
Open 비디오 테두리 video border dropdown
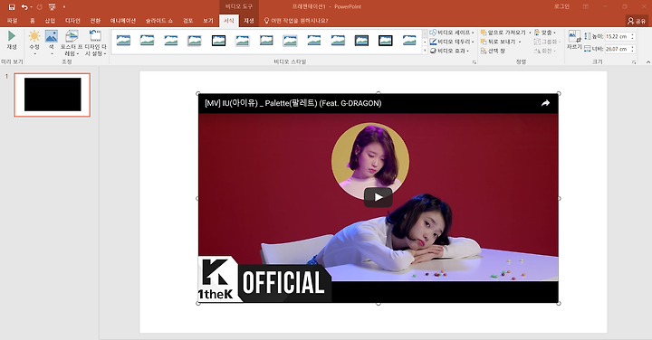point(452,42)
